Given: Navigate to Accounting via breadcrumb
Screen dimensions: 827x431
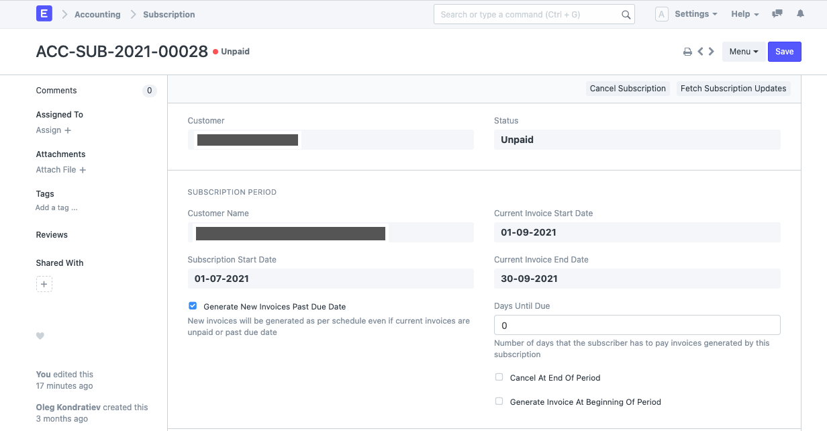Looking at the screenshot, I should (97, 13).
